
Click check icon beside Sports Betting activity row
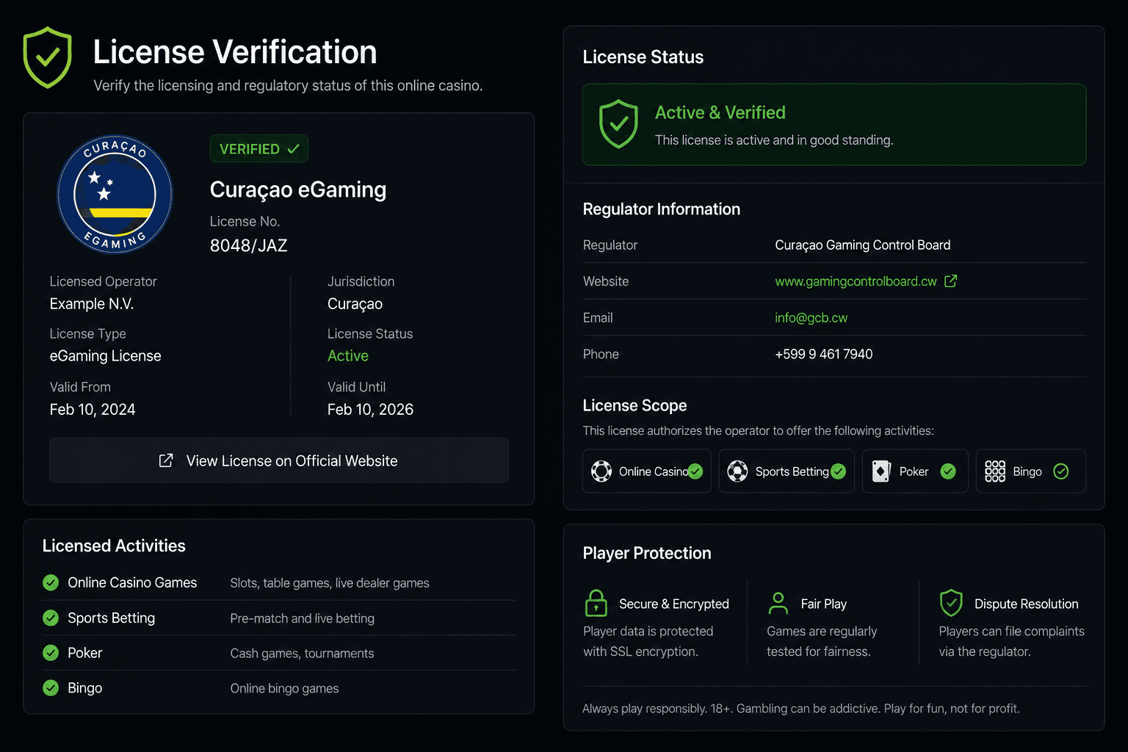51,618
